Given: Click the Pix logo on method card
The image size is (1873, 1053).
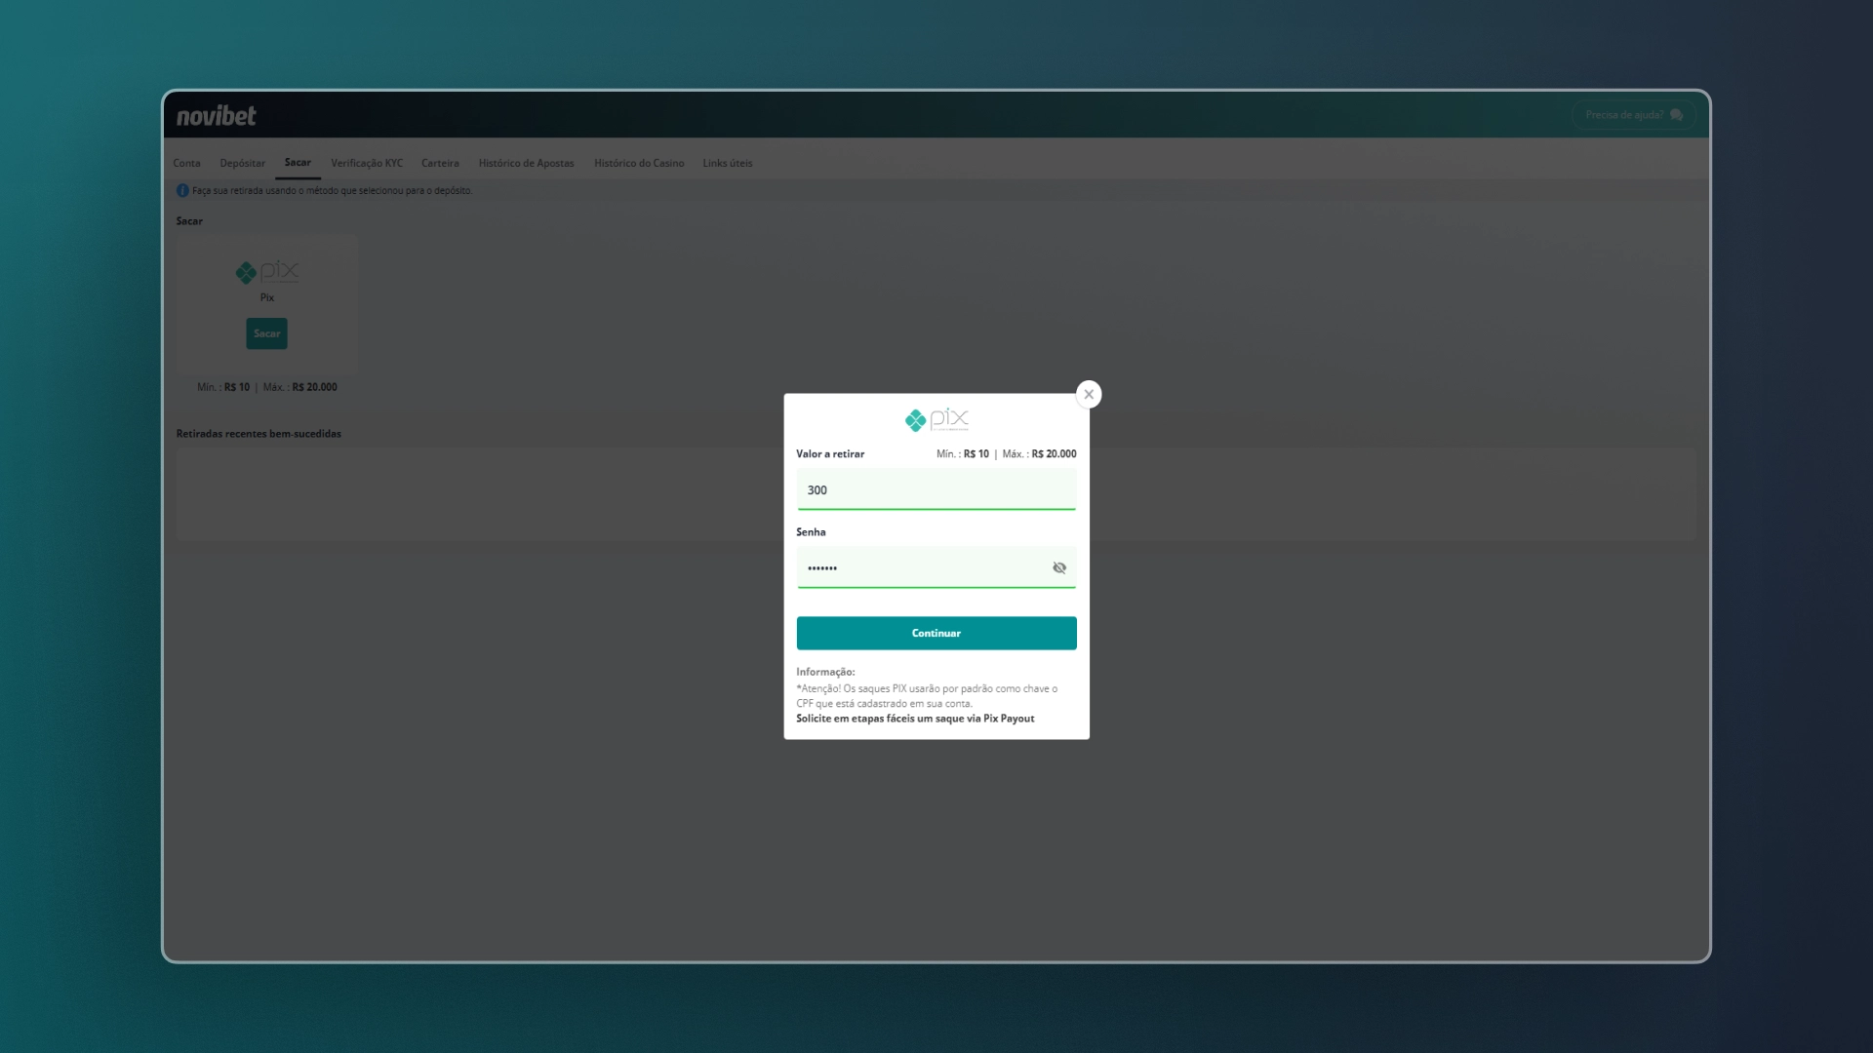Looking at the screenshot, I should [266, 272].
